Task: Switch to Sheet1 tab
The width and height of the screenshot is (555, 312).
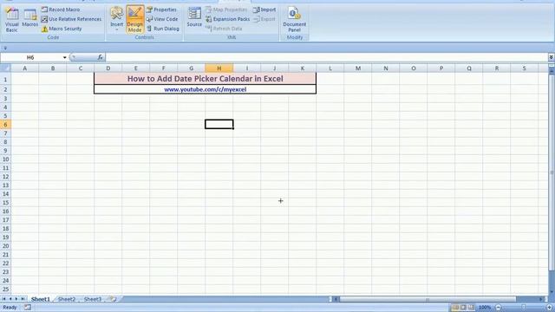Action: pyautogui.click(x=41, y=299)
